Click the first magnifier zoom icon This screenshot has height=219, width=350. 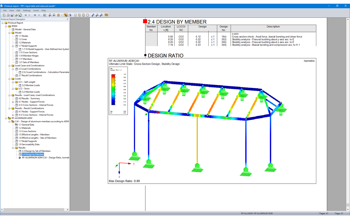point(50,15)
